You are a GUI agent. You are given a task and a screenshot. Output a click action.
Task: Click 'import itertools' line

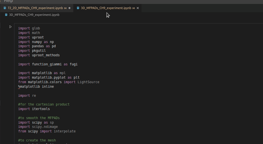tap(34, 109)
